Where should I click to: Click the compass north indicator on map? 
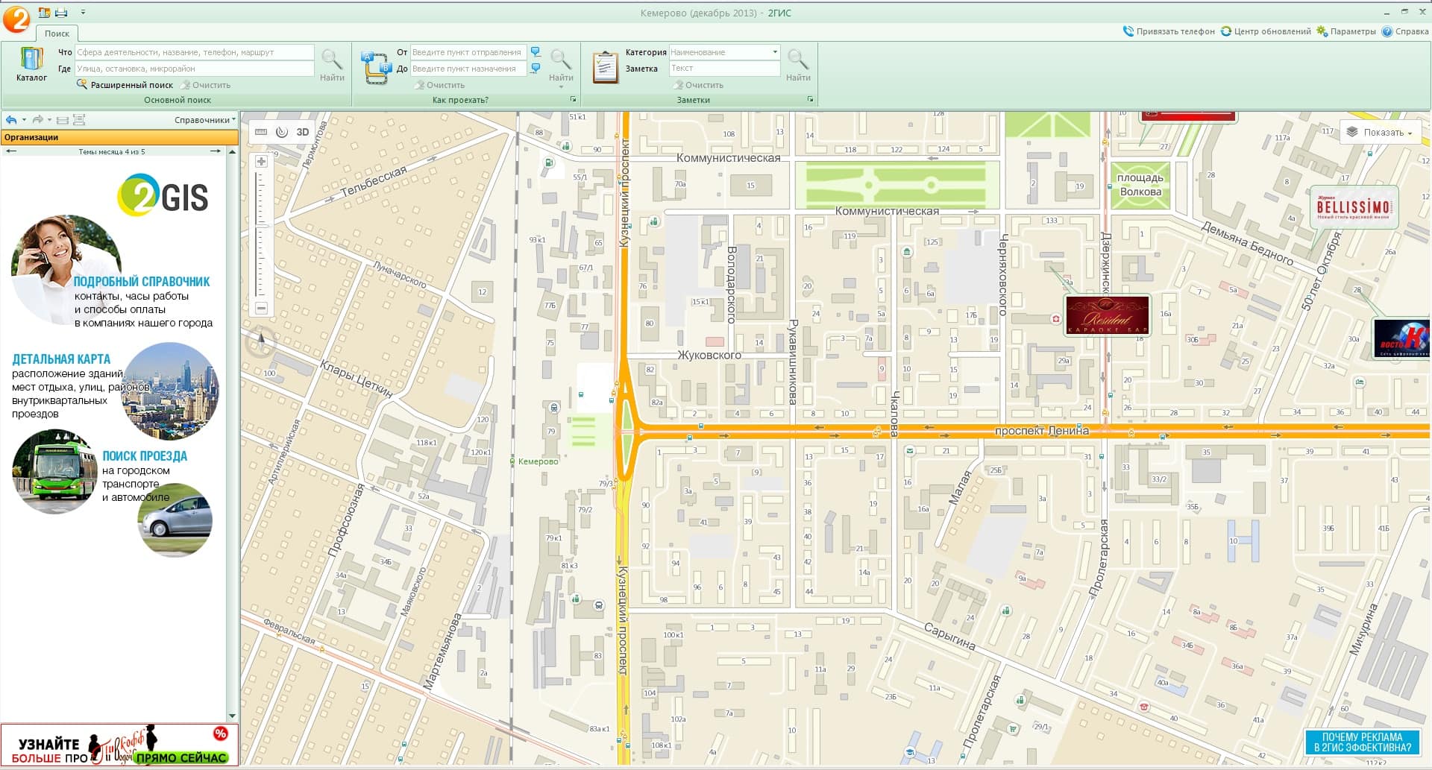[261, 341]
